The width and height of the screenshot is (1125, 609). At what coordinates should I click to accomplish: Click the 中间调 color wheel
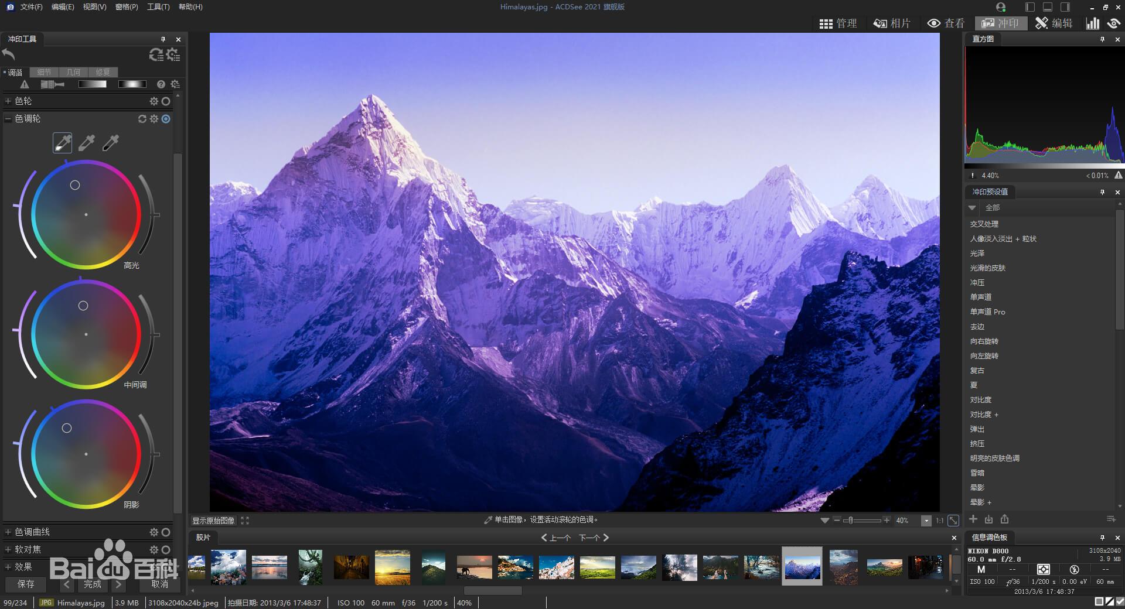tap(86, 334)
